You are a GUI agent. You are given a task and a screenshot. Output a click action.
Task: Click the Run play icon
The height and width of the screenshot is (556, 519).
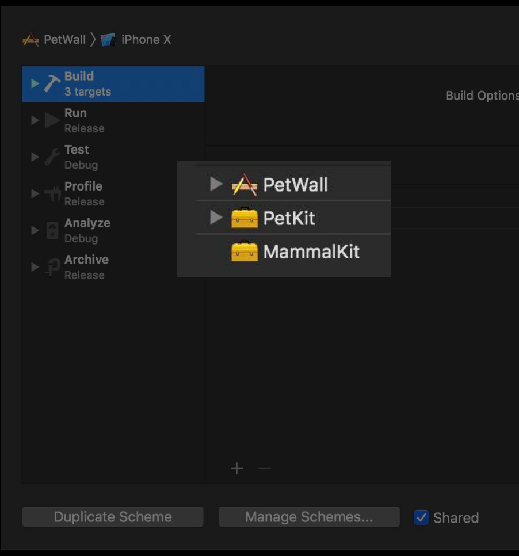click(52, 120)
